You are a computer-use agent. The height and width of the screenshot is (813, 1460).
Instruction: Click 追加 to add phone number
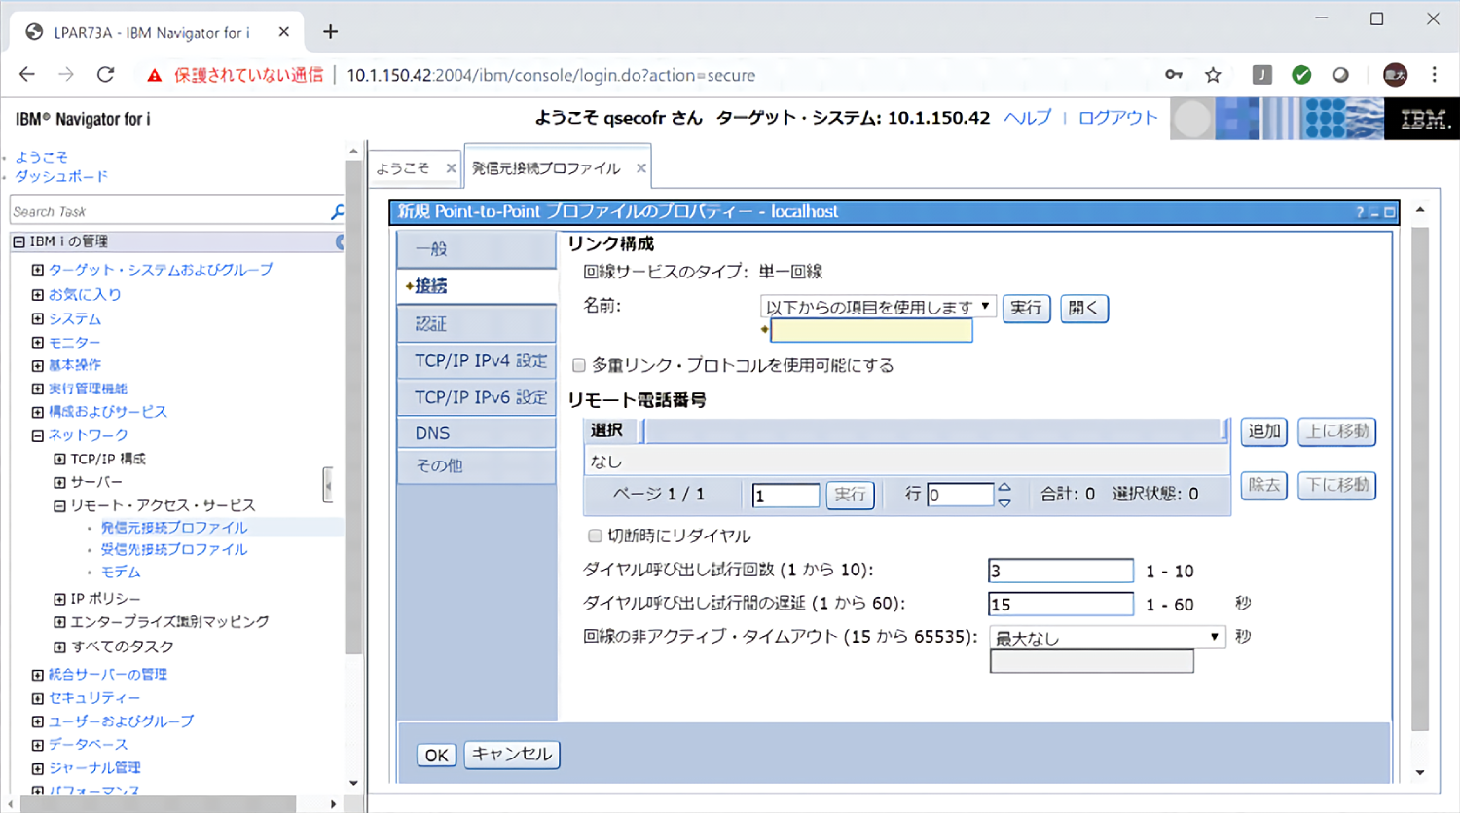(1263, 431)
